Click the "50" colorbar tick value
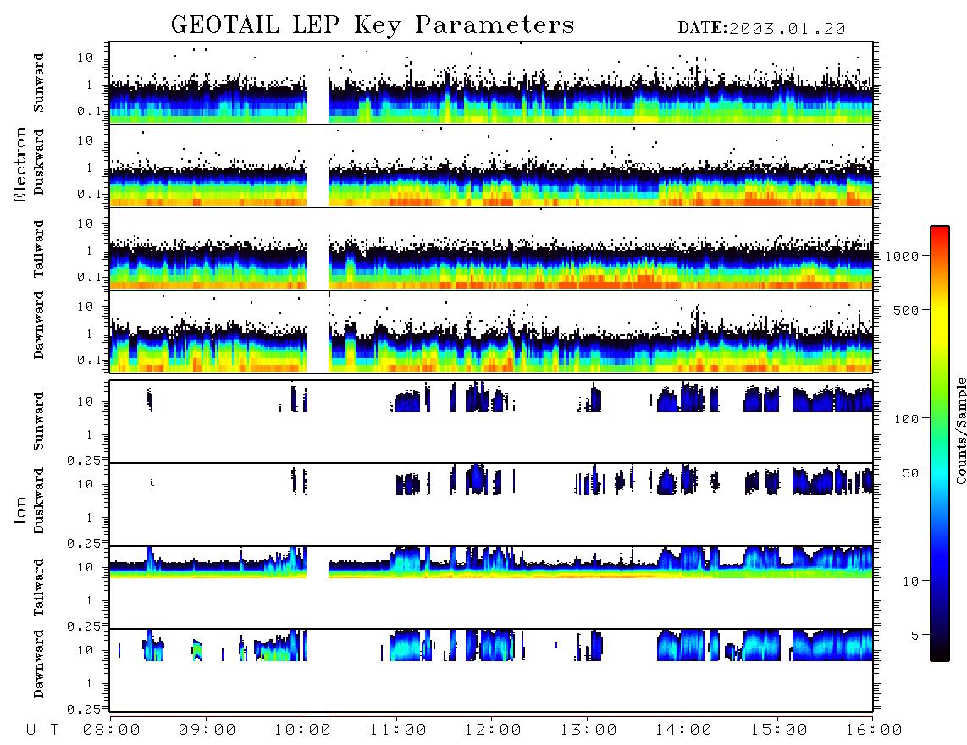 tap(910, 473)
